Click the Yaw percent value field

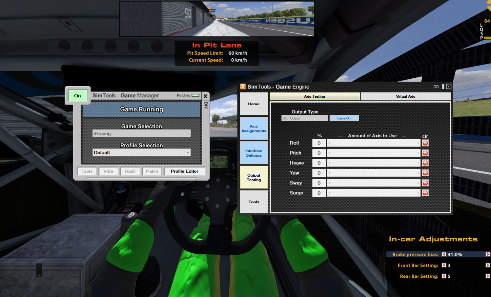[x=319, y=173]
